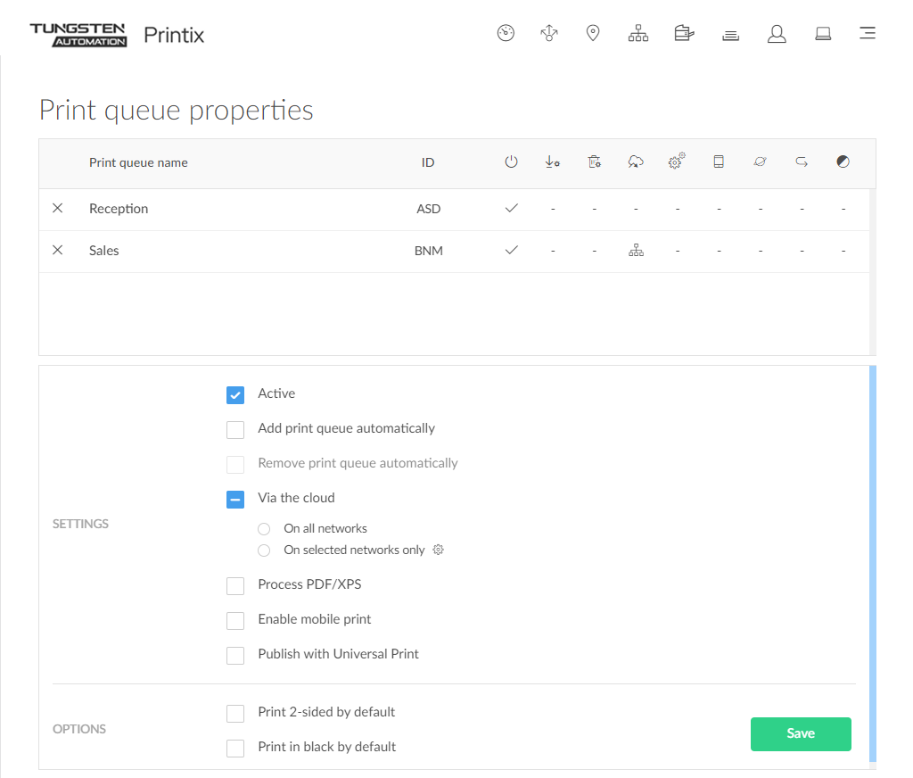Click the network icon in Sales row
Screen dimensions: 913x778
pos(636,252)
